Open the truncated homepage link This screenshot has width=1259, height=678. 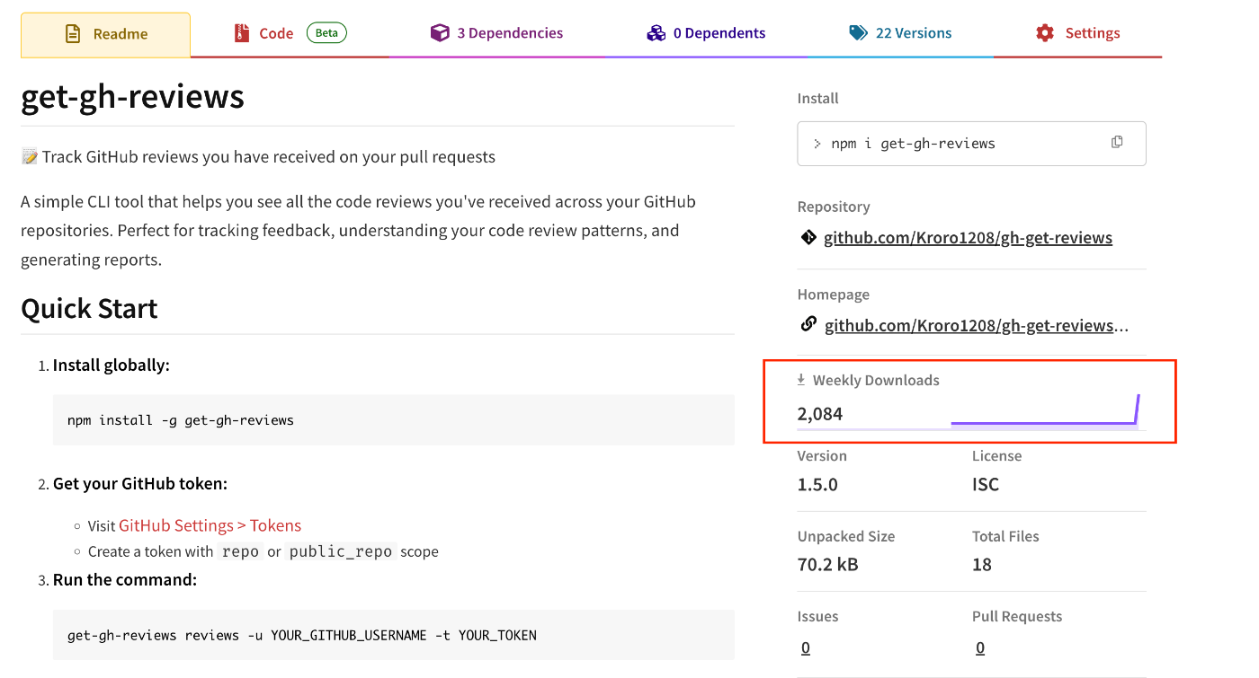pos(977,325)
